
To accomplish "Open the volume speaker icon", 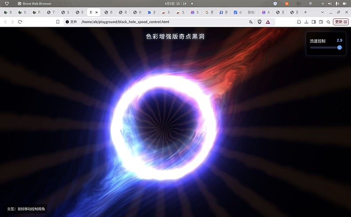I will coord(330,3).
